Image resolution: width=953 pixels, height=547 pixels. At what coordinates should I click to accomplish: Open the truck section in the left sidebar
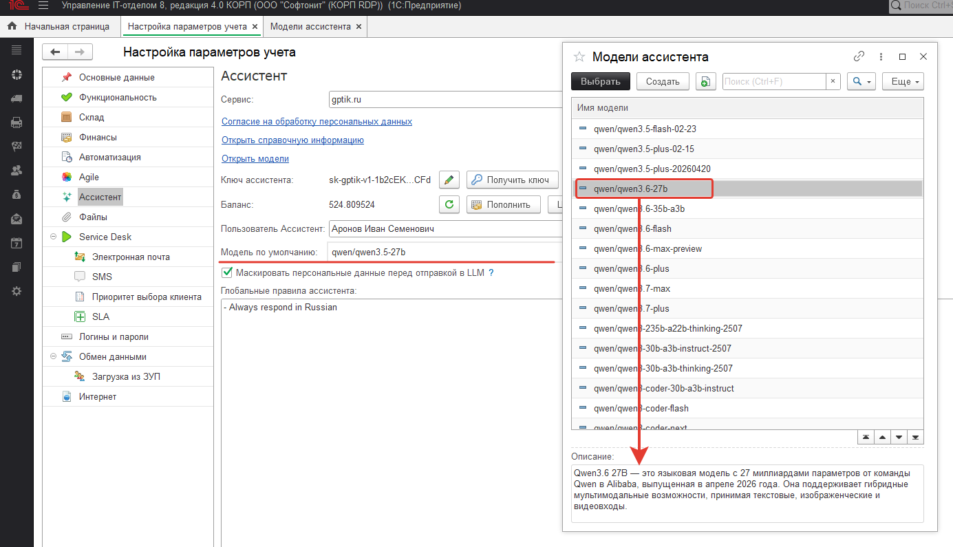17,98
